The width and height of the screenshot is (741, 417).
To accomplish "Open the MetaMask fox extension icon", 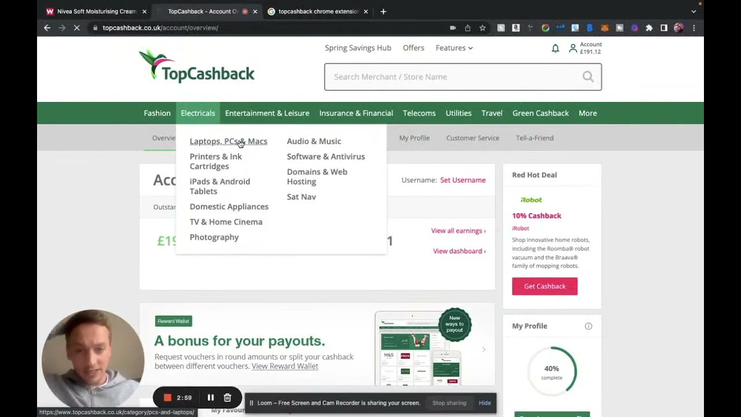I will pyautogui.click(x=604, y=28).
